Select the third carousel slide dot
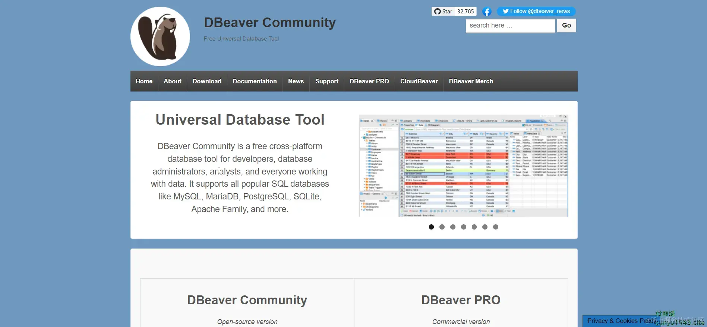 tap(453, 227)
